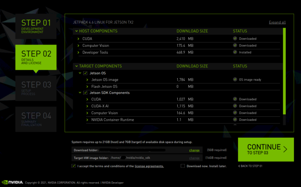Click the 468.9 MB size value
Viewport: 301px width, 187px height.
coord(185,52)
